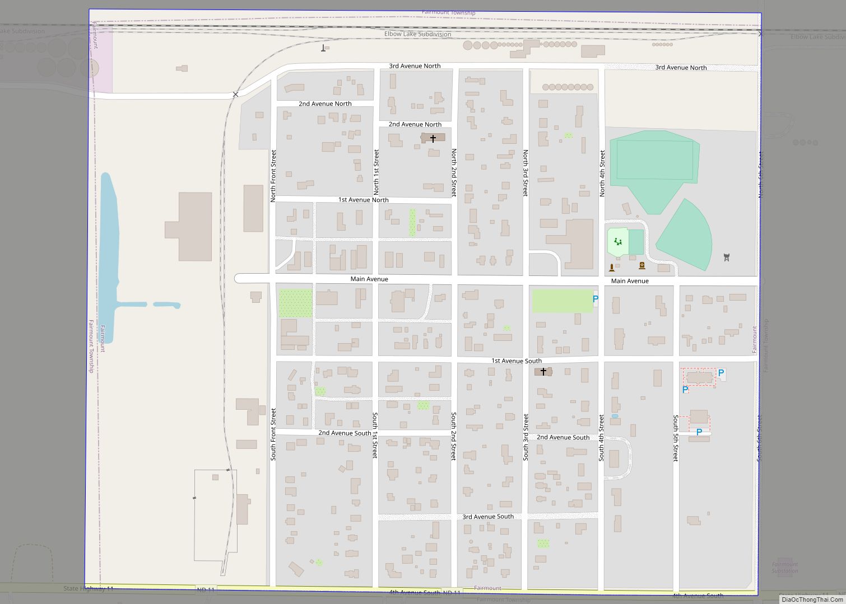Click the '1st Avenue North' label

tap(363, 200)
